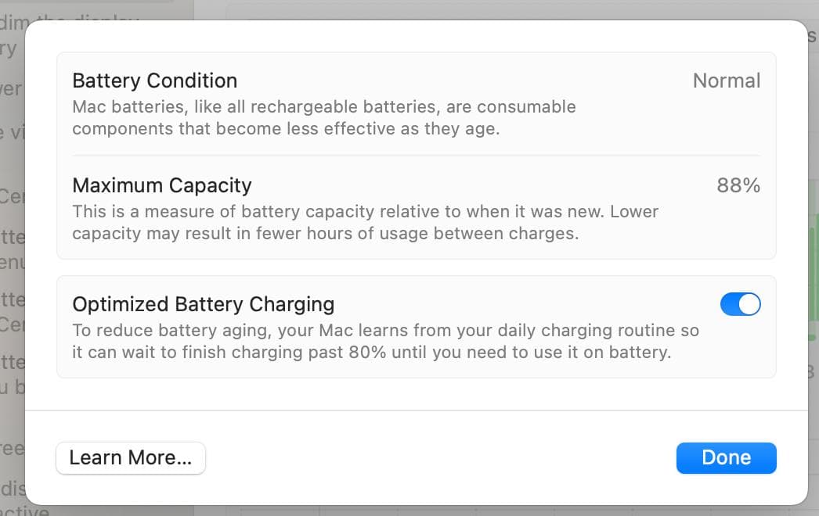Viewport: 819px width, 516px height.
Task: Disable the Optimized Battery Charging switch
Action: pos(740,304)
